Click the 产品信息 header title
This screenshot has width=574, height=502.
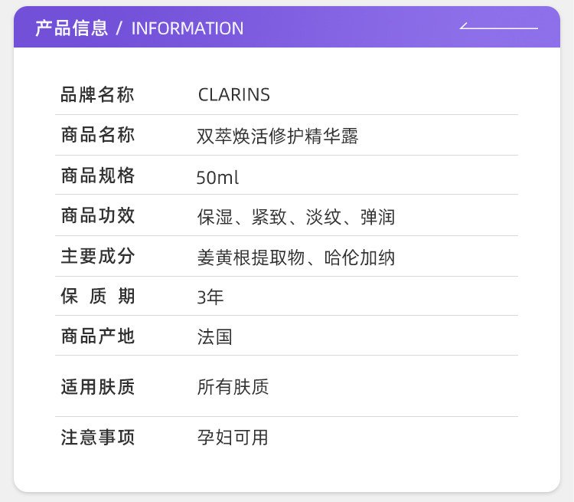pos(71,28)
